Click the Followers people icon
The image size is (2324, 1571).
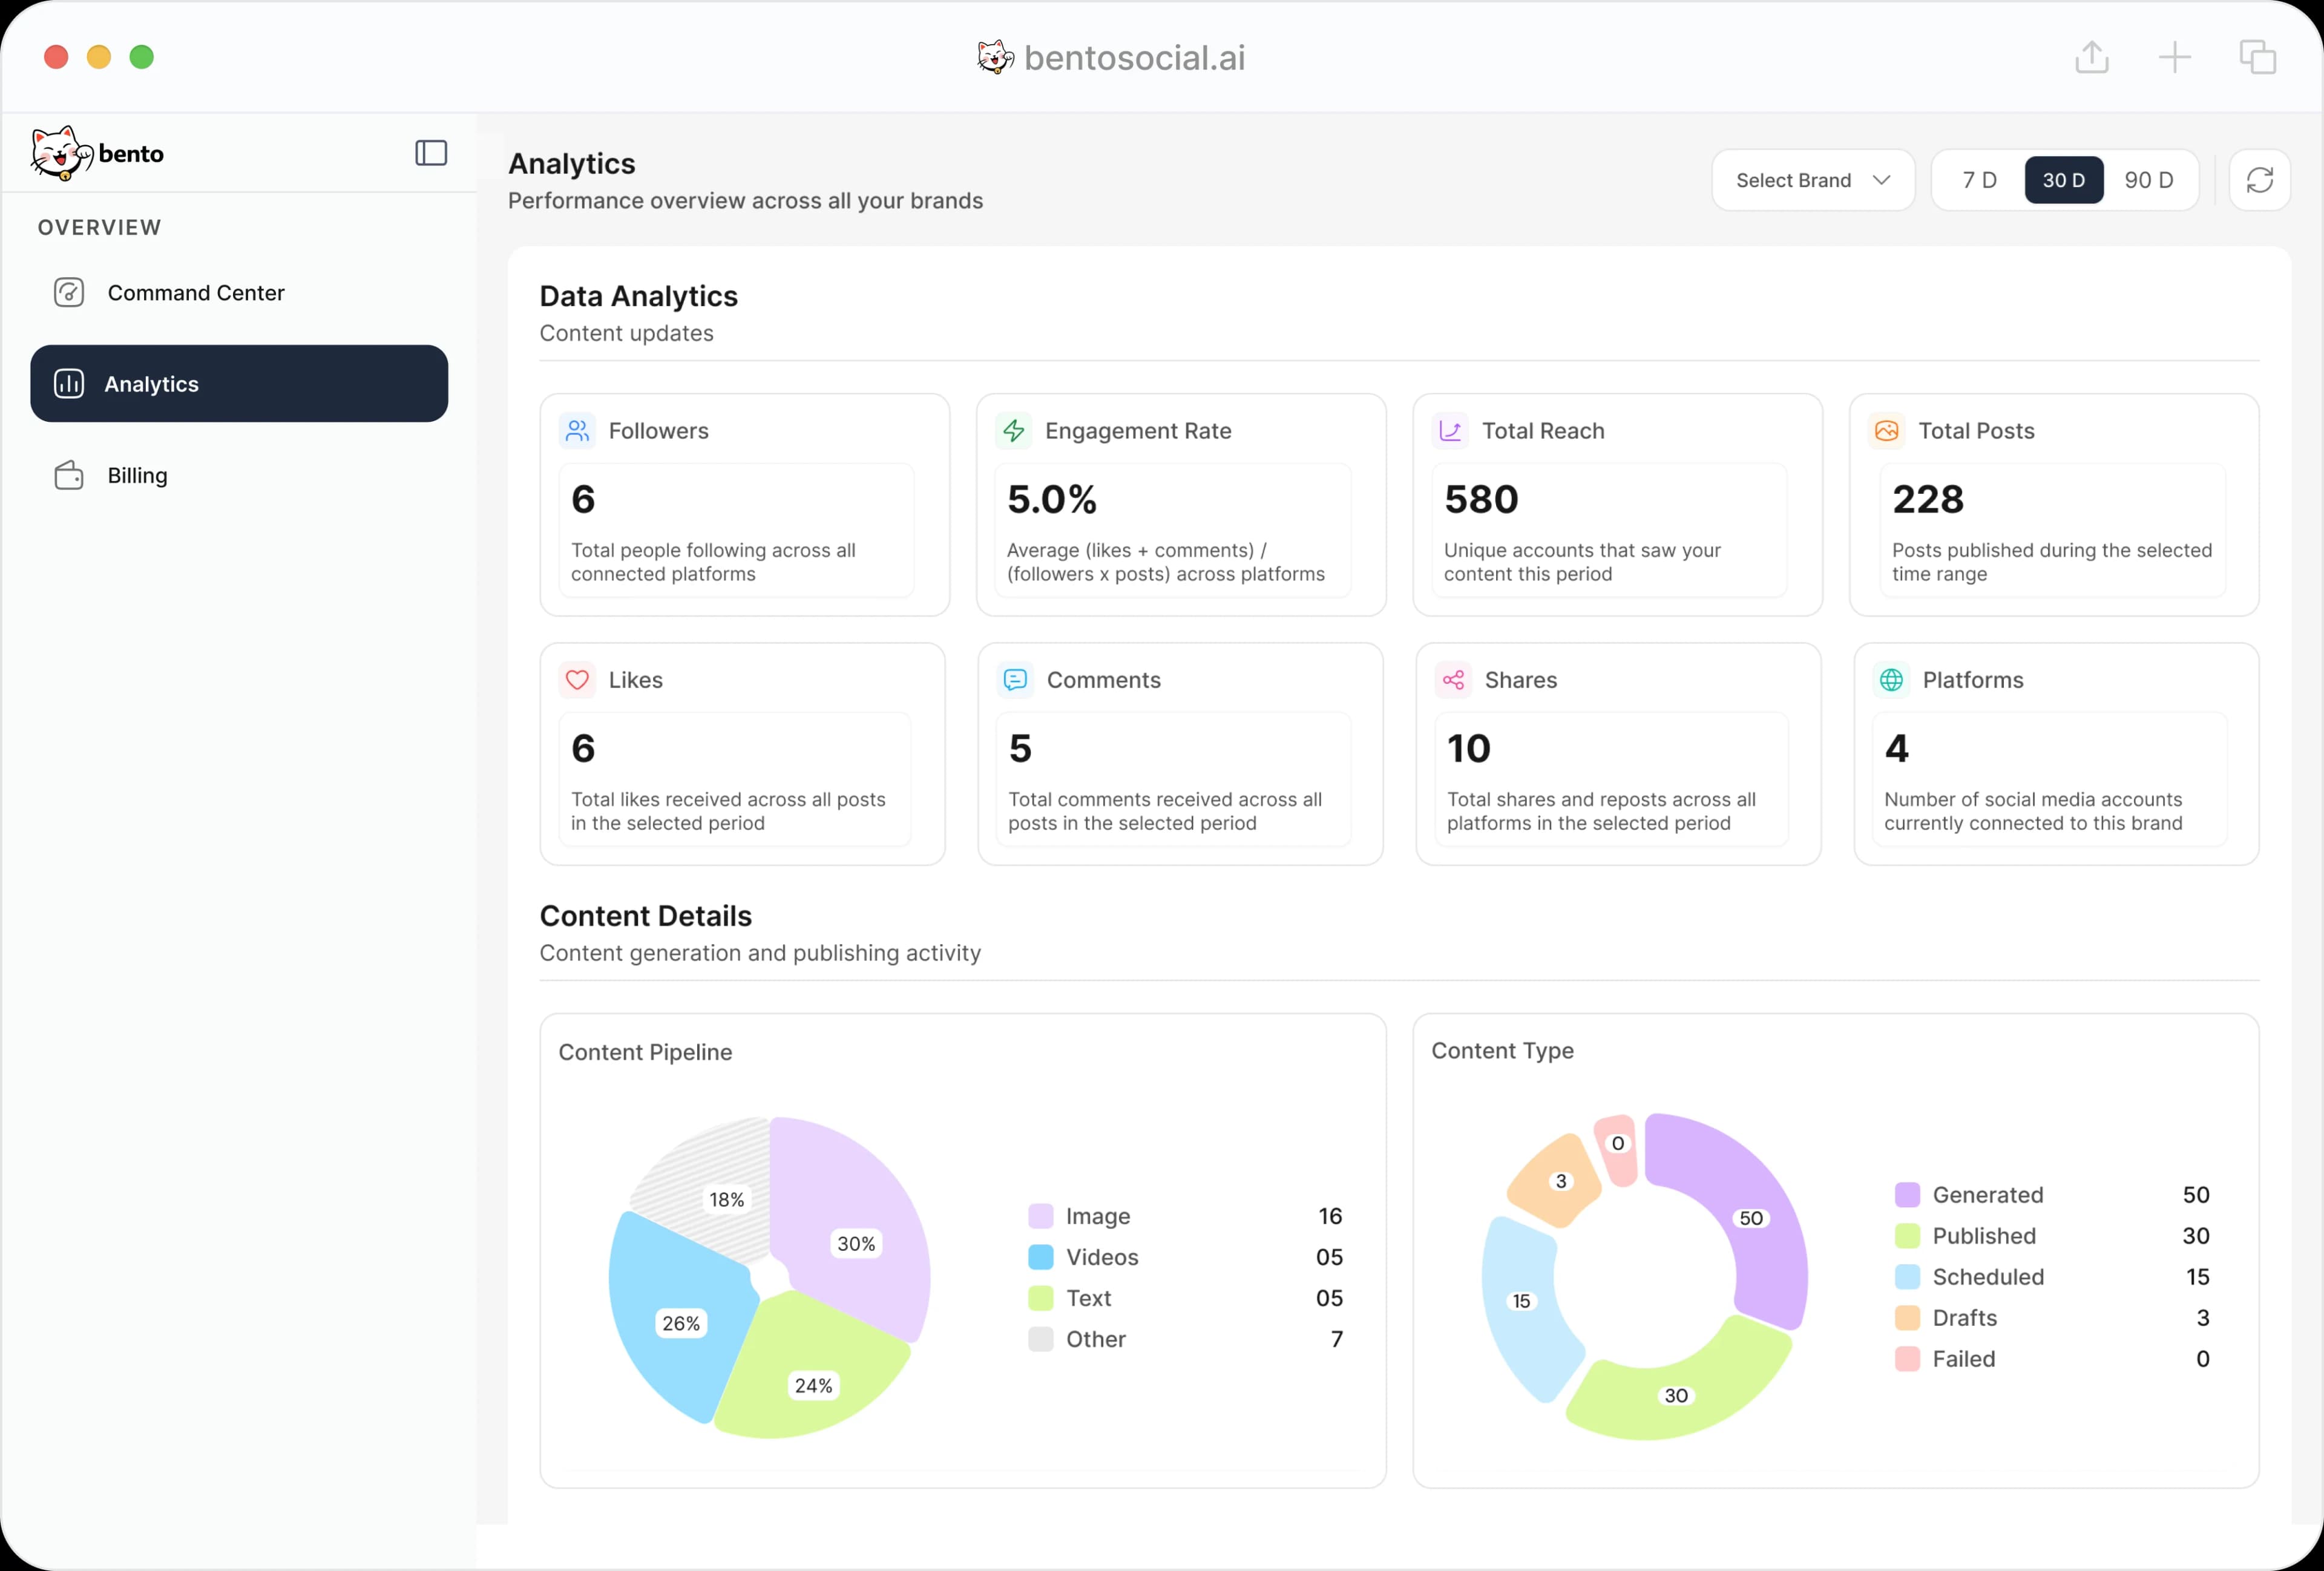click(x=577, y=431)
